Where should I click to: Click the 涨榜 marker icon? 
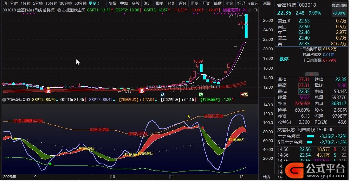244,95
